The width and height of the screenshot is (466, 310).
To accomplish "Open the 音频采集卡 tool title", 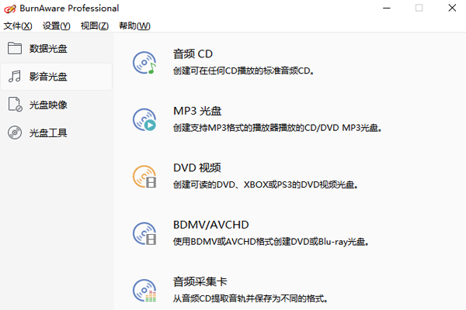I will coord(200,281).
